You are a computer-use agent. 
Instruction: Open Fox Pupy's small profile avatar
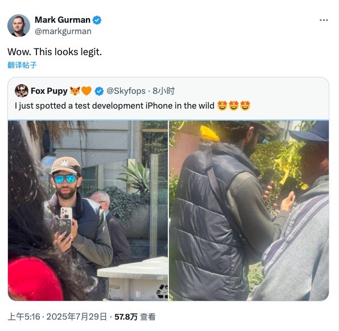22,91
